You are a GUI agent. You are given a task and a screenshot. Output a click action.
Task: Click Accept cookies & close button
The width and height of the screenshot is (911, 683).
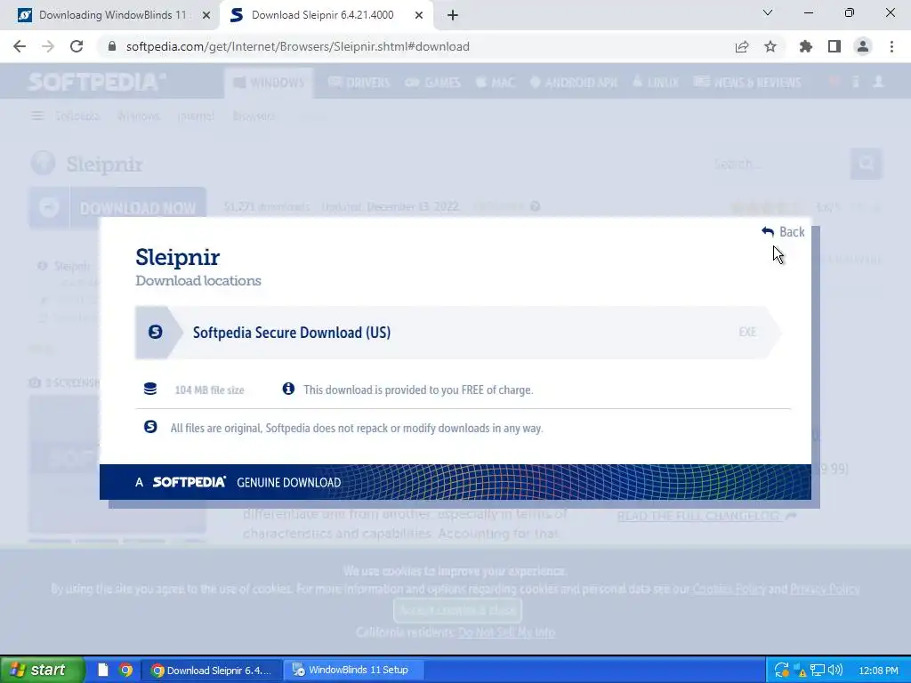coord(457,610)
